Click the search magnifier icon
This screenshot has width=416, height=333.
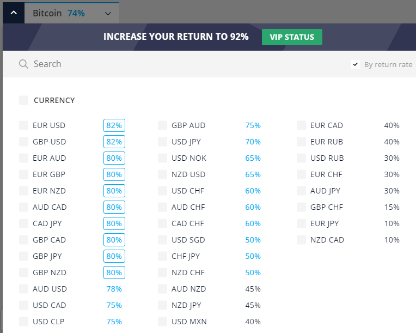coord(23,64)
